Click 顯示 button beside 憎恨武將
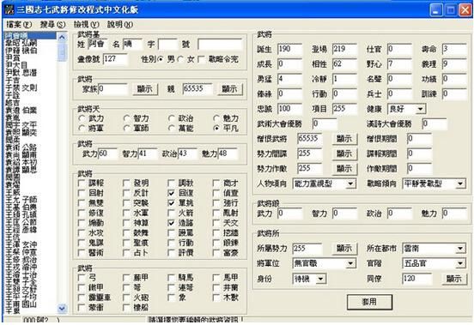The image size is (474, 325). pyautogui.click(x=344, y=139)
